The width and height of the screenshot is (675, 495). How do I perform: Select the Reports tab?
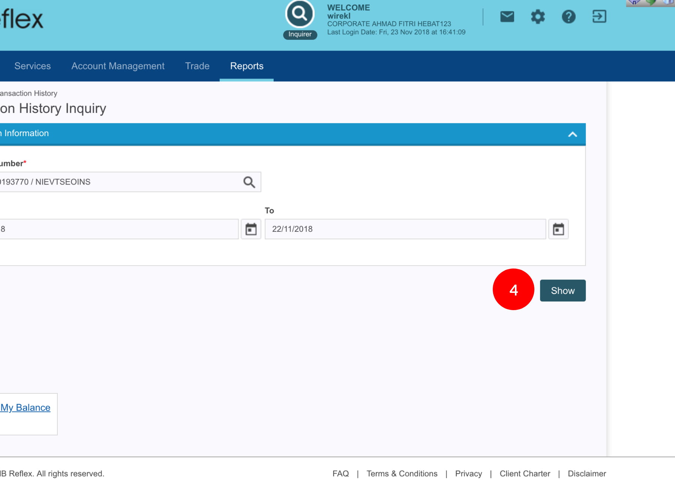pos(247,66)
